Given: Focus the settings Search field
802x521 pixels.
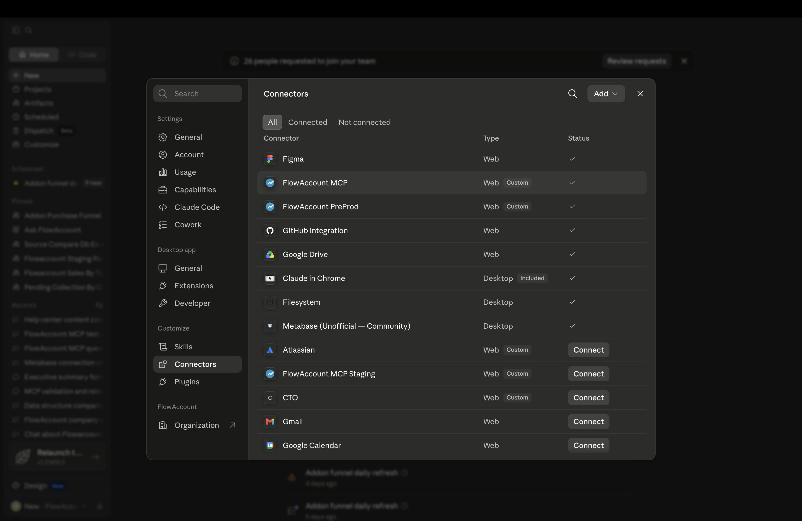Looking at the screenshot, I should click(x=198, y=94).
